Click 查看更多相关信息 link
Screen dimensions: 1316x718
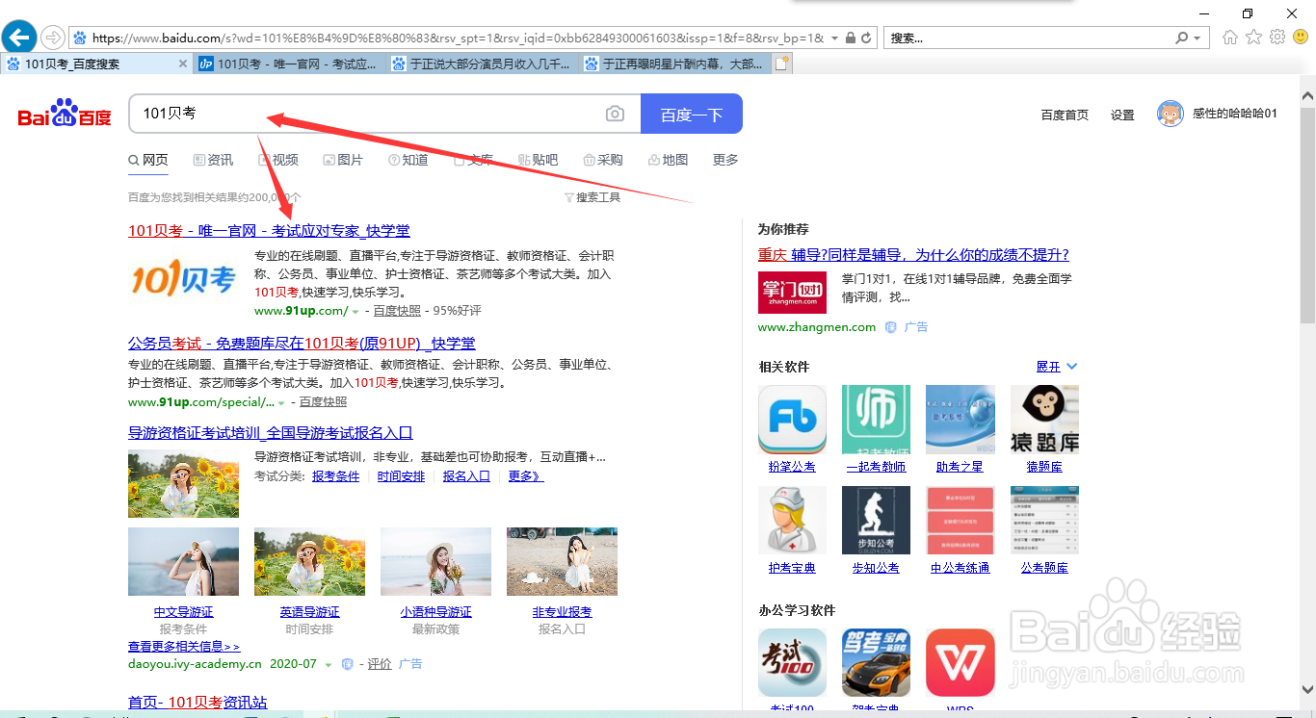pos(184,647)
